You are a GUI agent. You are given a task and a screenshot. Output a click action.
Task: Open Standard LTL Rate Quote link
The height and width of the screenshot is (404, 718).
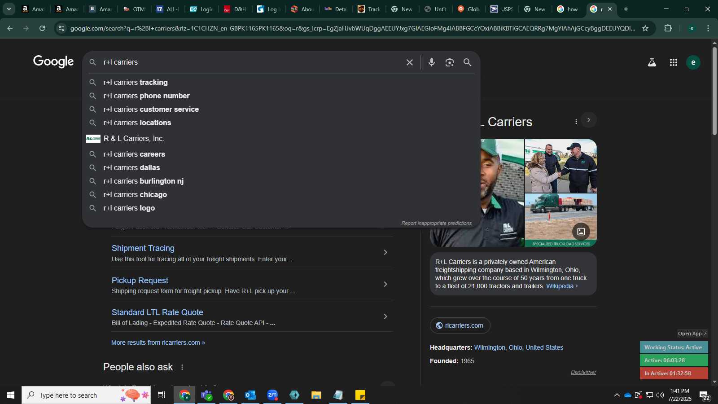(x=158, y=312)
